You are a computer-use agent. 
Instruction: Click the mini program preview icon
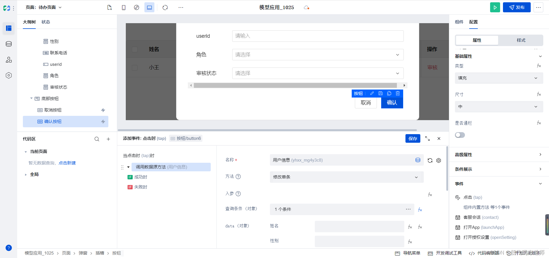click(136, 7)
